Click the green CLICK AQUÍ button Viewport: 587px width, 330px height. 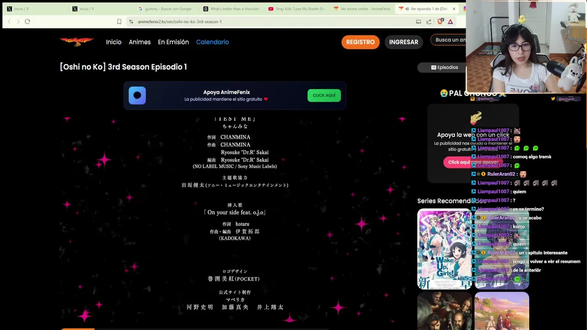[x=324, y=95]
